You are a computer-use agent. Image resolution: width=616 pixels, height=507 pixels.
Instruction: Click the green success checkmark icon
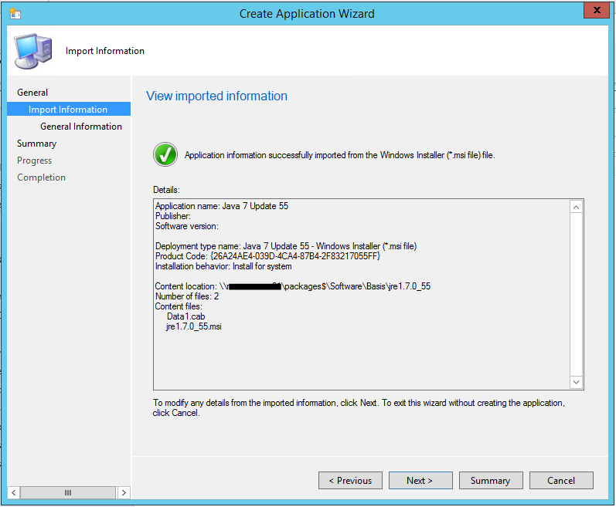point(165,154)
